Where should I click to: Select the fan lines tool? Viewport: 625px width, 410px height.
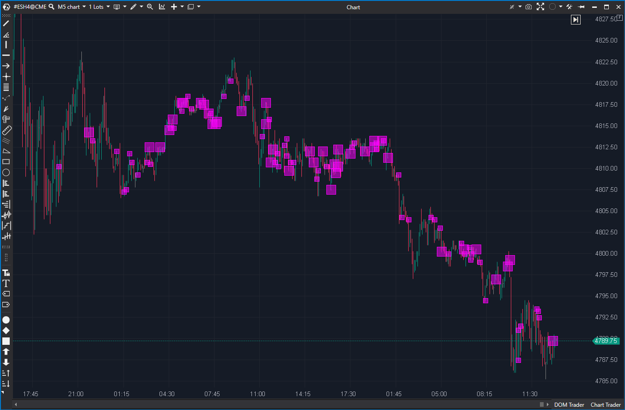pyautogui.click(x=6, y=109)
